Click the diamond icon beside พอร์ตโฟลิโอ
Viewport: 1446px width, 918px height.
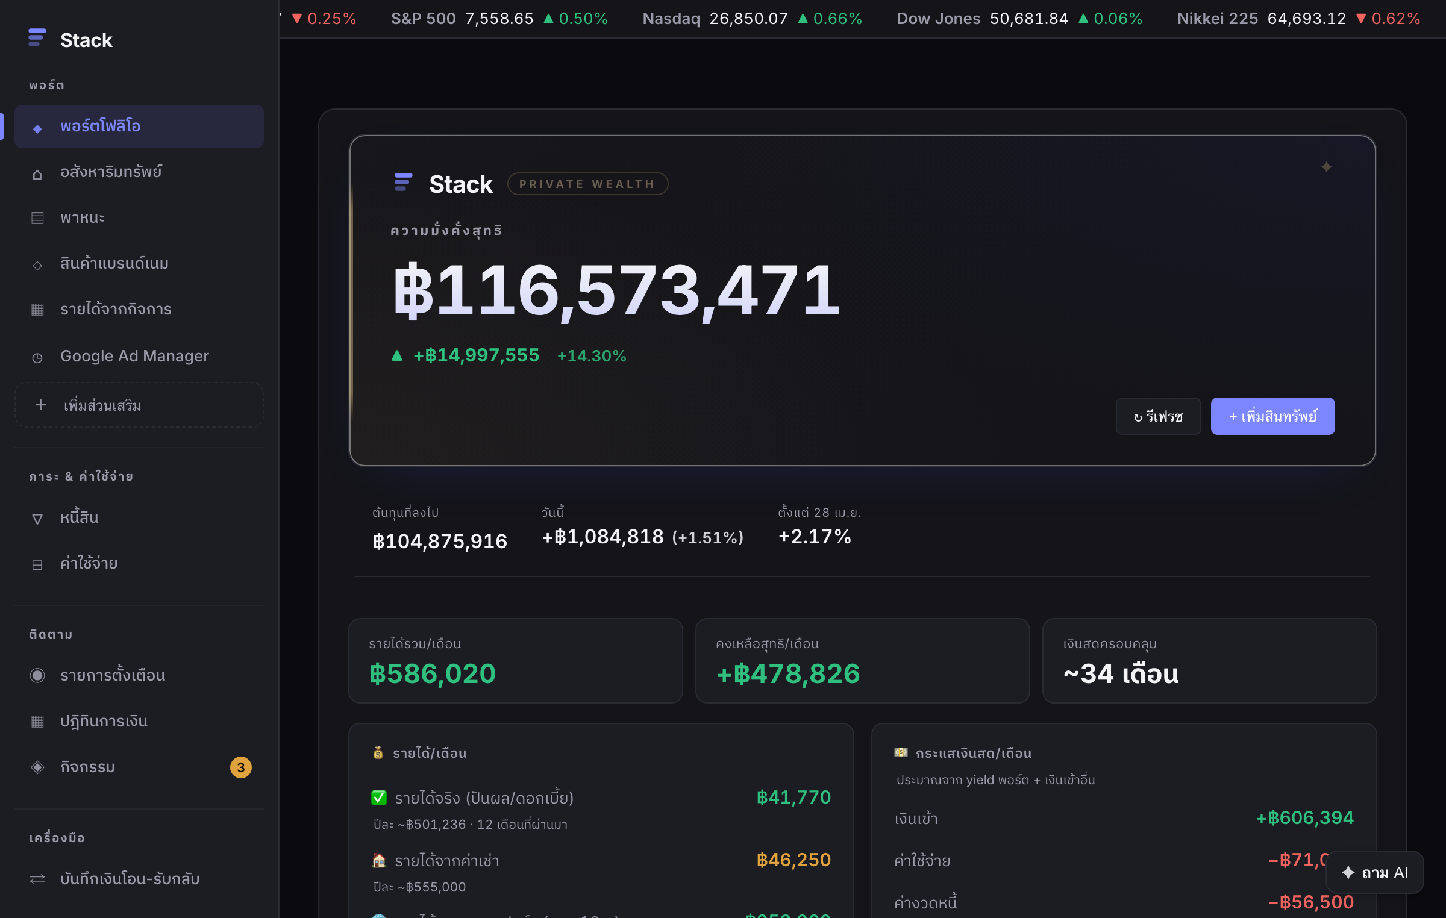click(37, 128)
